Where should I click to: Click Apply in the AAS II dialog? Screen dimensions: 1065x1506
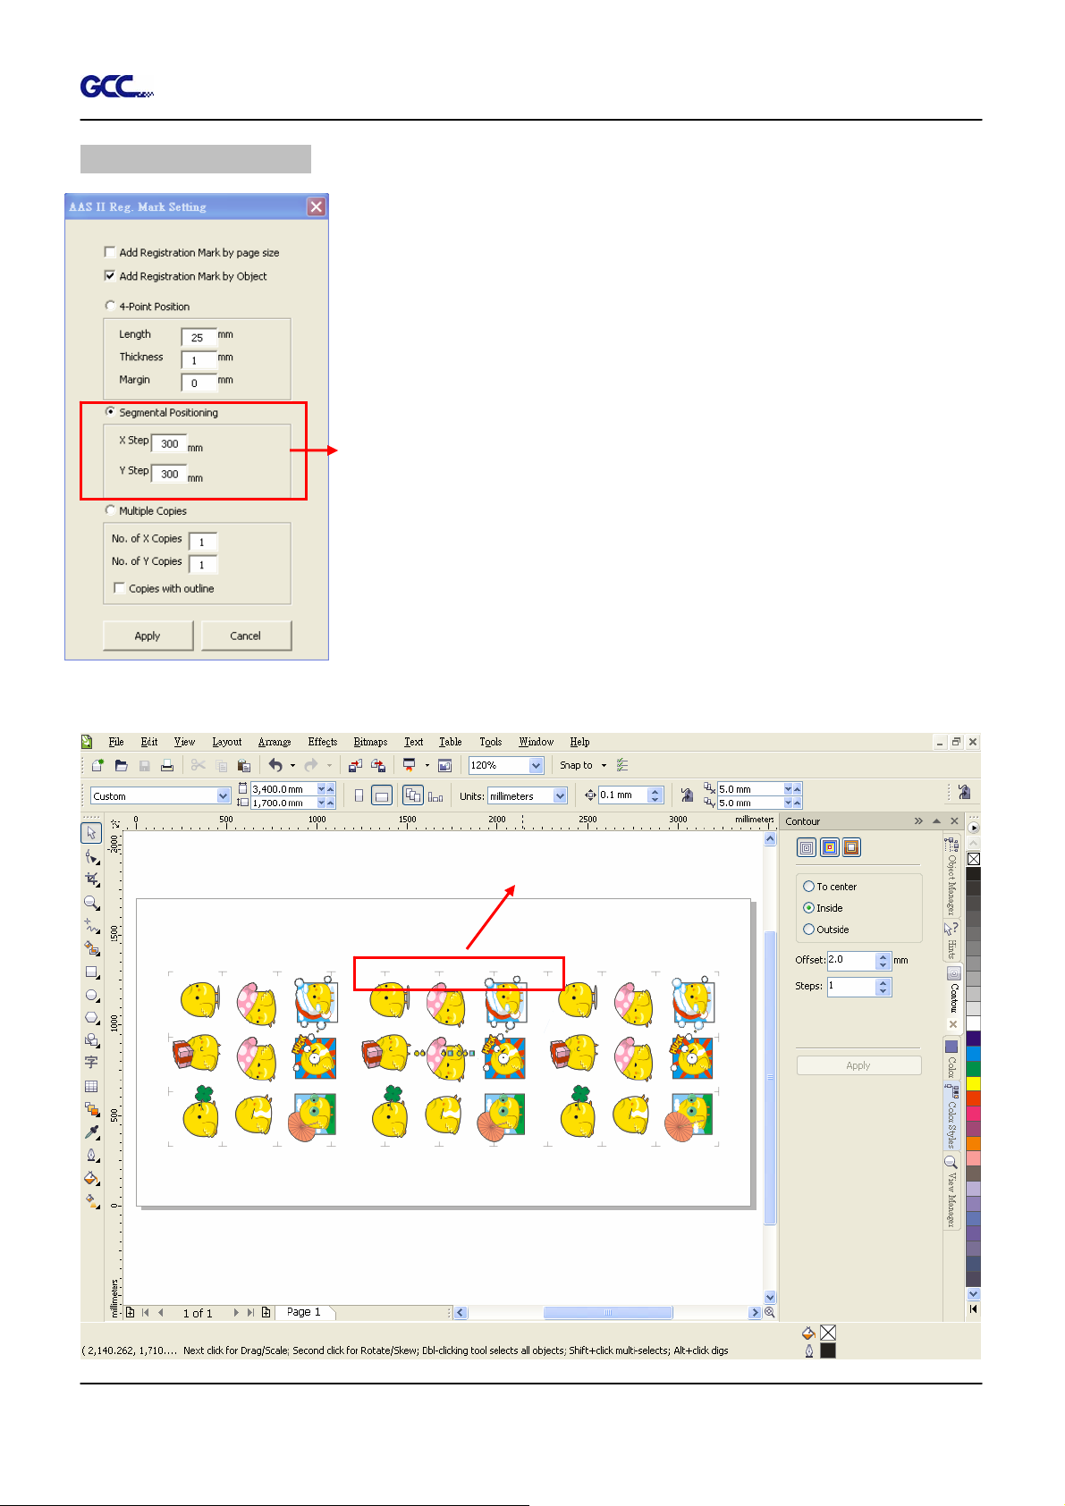pyautogui.click(x=148, y=635)
